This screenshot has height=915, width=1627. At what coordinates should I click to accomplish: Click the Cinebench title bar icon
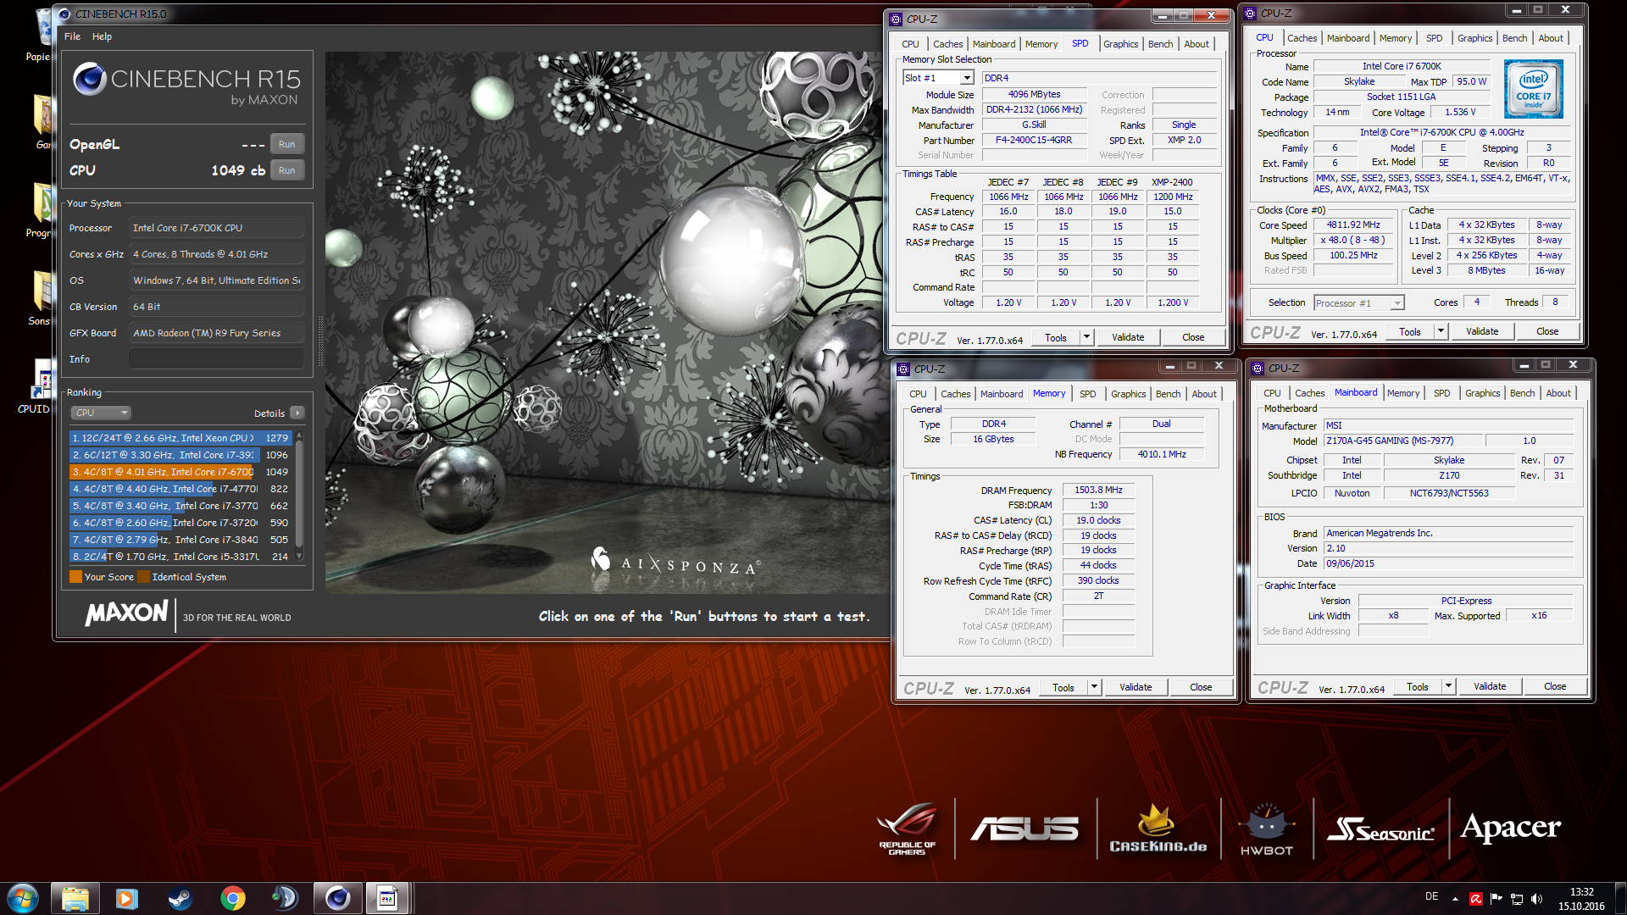pos(64,14)
